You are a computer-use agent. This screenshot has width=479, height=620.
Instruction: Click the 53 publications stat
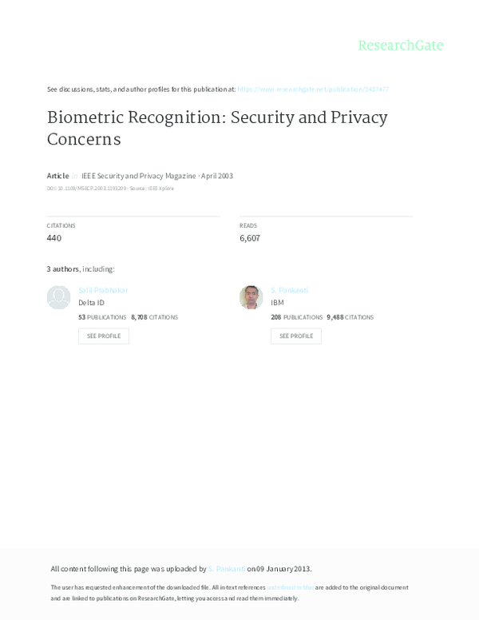pos(102,317)
